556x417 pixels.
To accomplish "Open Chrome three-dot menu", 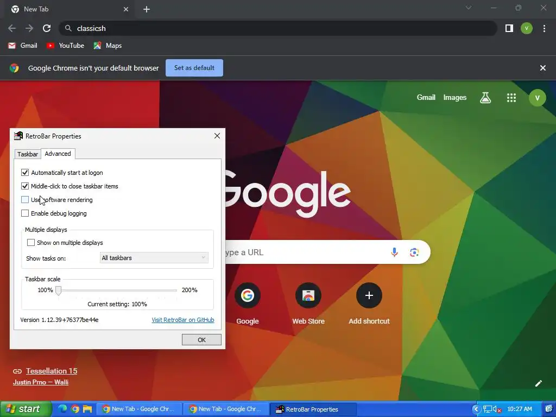I will click(x=544, y=28).
